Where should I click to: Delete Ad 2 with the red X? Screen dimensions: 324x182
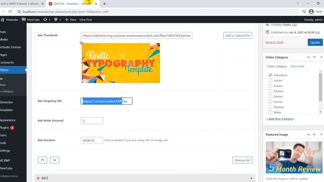coord(38,178)
